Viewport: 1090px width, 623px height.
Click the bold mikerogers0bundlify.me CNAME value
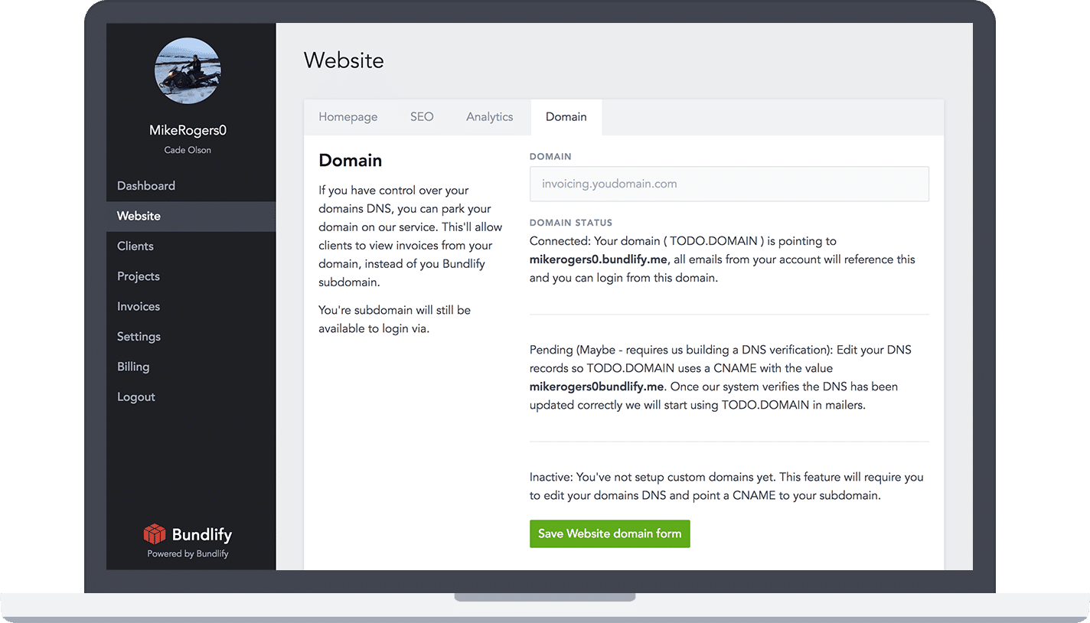tap(597, 387)
